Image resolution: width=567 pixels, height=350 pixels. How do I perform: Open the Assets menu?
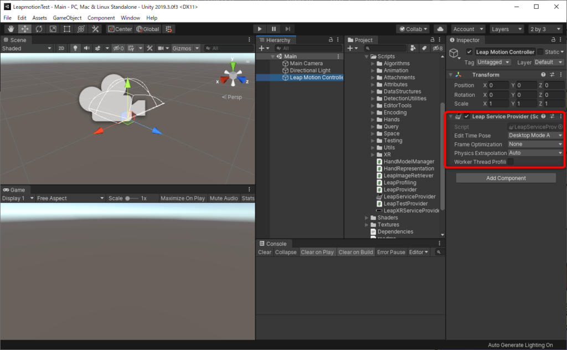tap(39, 18)
